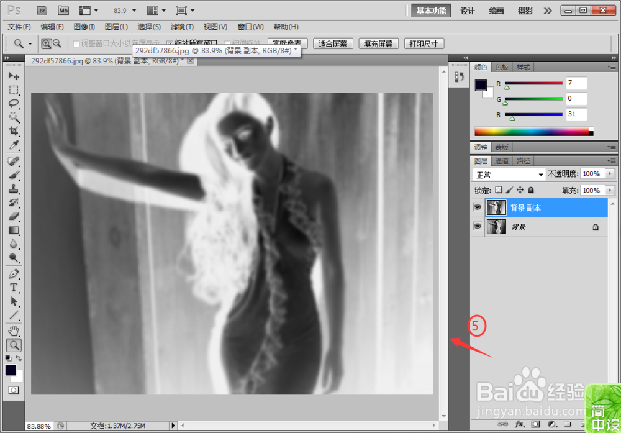Image resolution: width=621 pixels, height=433 pixels.
Task: Select the 设计 workspace
Action: coord(468,11)
